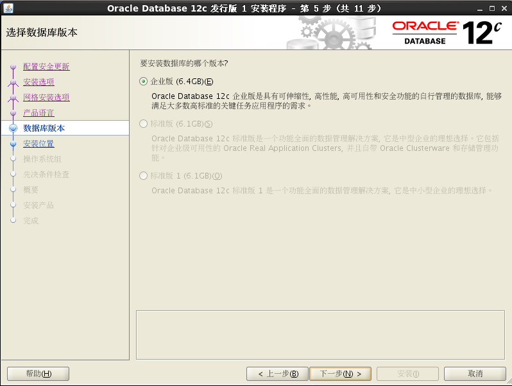512x386 pixels.
Task: Click the 要安装数据库的哪个版本? question text
Action: click(184, 63)
